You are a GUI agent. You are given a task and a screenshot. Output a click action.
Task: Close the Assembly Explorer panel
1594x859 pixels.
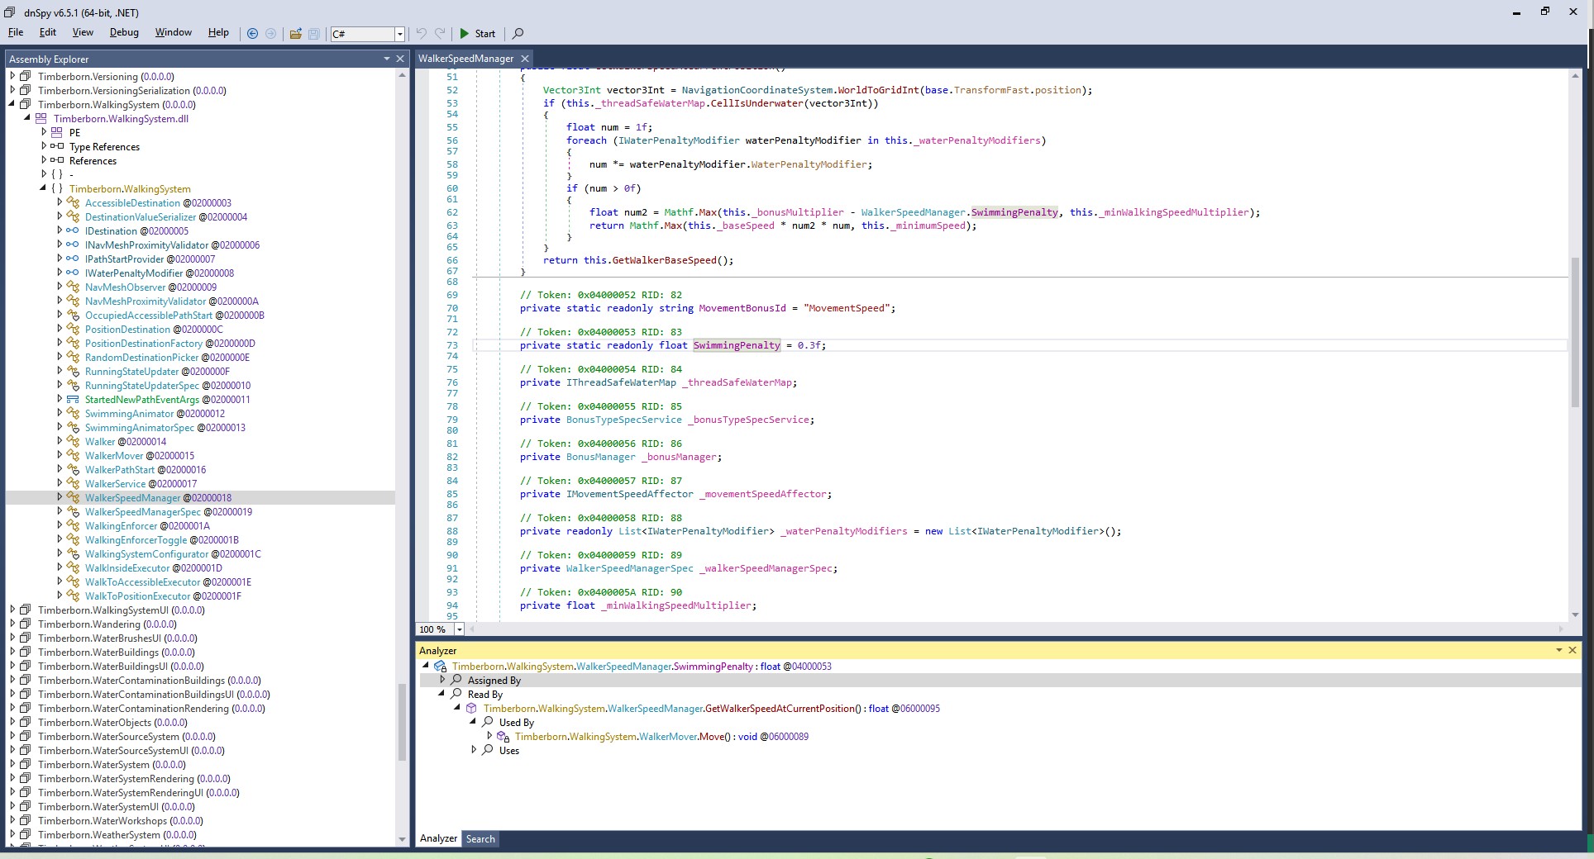pyautogui.click(x=400, y=59)
